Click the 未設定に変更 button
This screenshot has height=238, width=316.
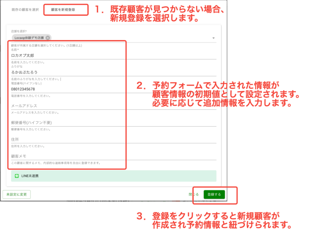pyautogui.click(x=16, y=194)
